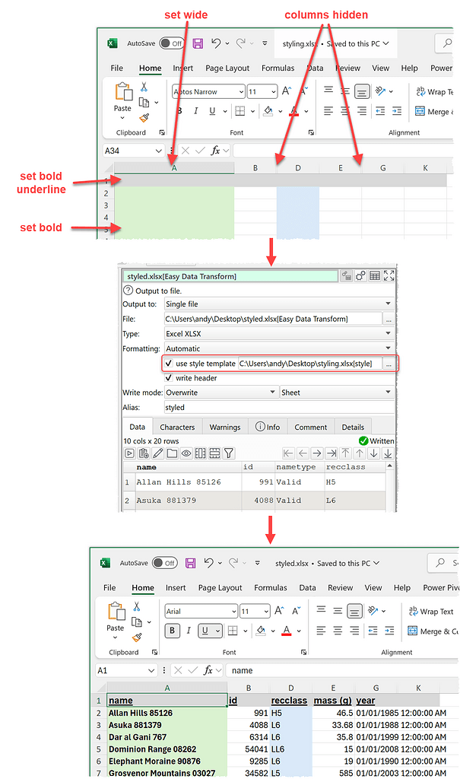Switch to Characters tab in Easy Data Transform
The height and width of the screenshot is (779, 460).
[x=177, y=427]
